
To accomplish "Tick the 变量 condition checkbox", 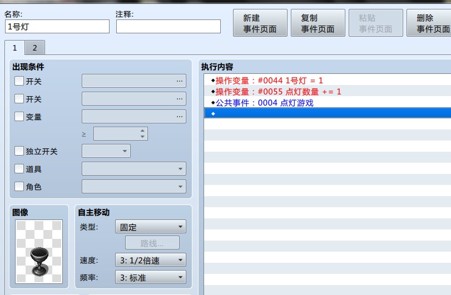I will (x=19, y=117).
